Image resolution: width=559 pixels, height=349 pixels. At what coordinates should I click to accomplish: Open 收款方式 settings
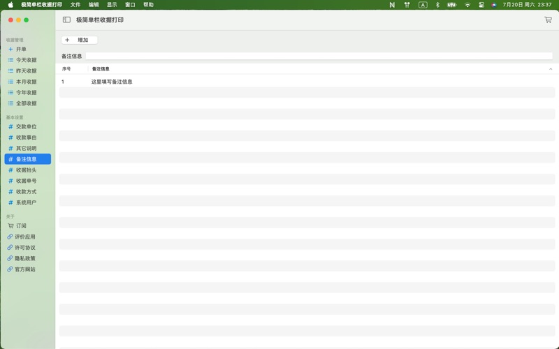27,191
